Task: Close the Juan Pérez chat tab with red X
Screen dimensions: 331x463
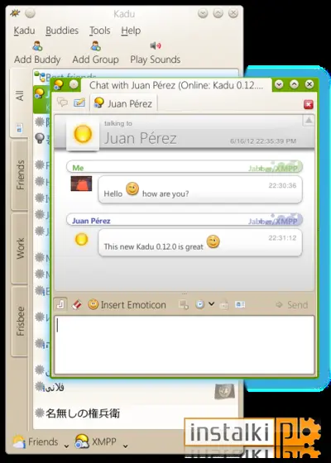Action: 308,104
